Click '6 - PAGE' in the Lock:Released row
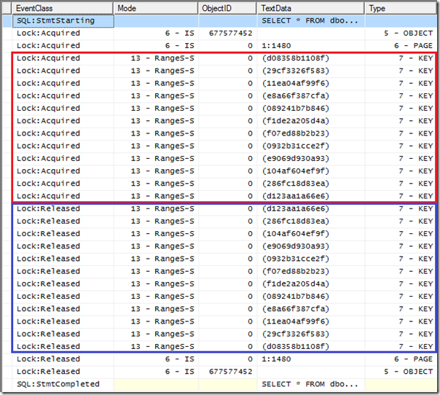Image resolution: width=440 pixels, height=395 pixels. [x=413, y=359]
